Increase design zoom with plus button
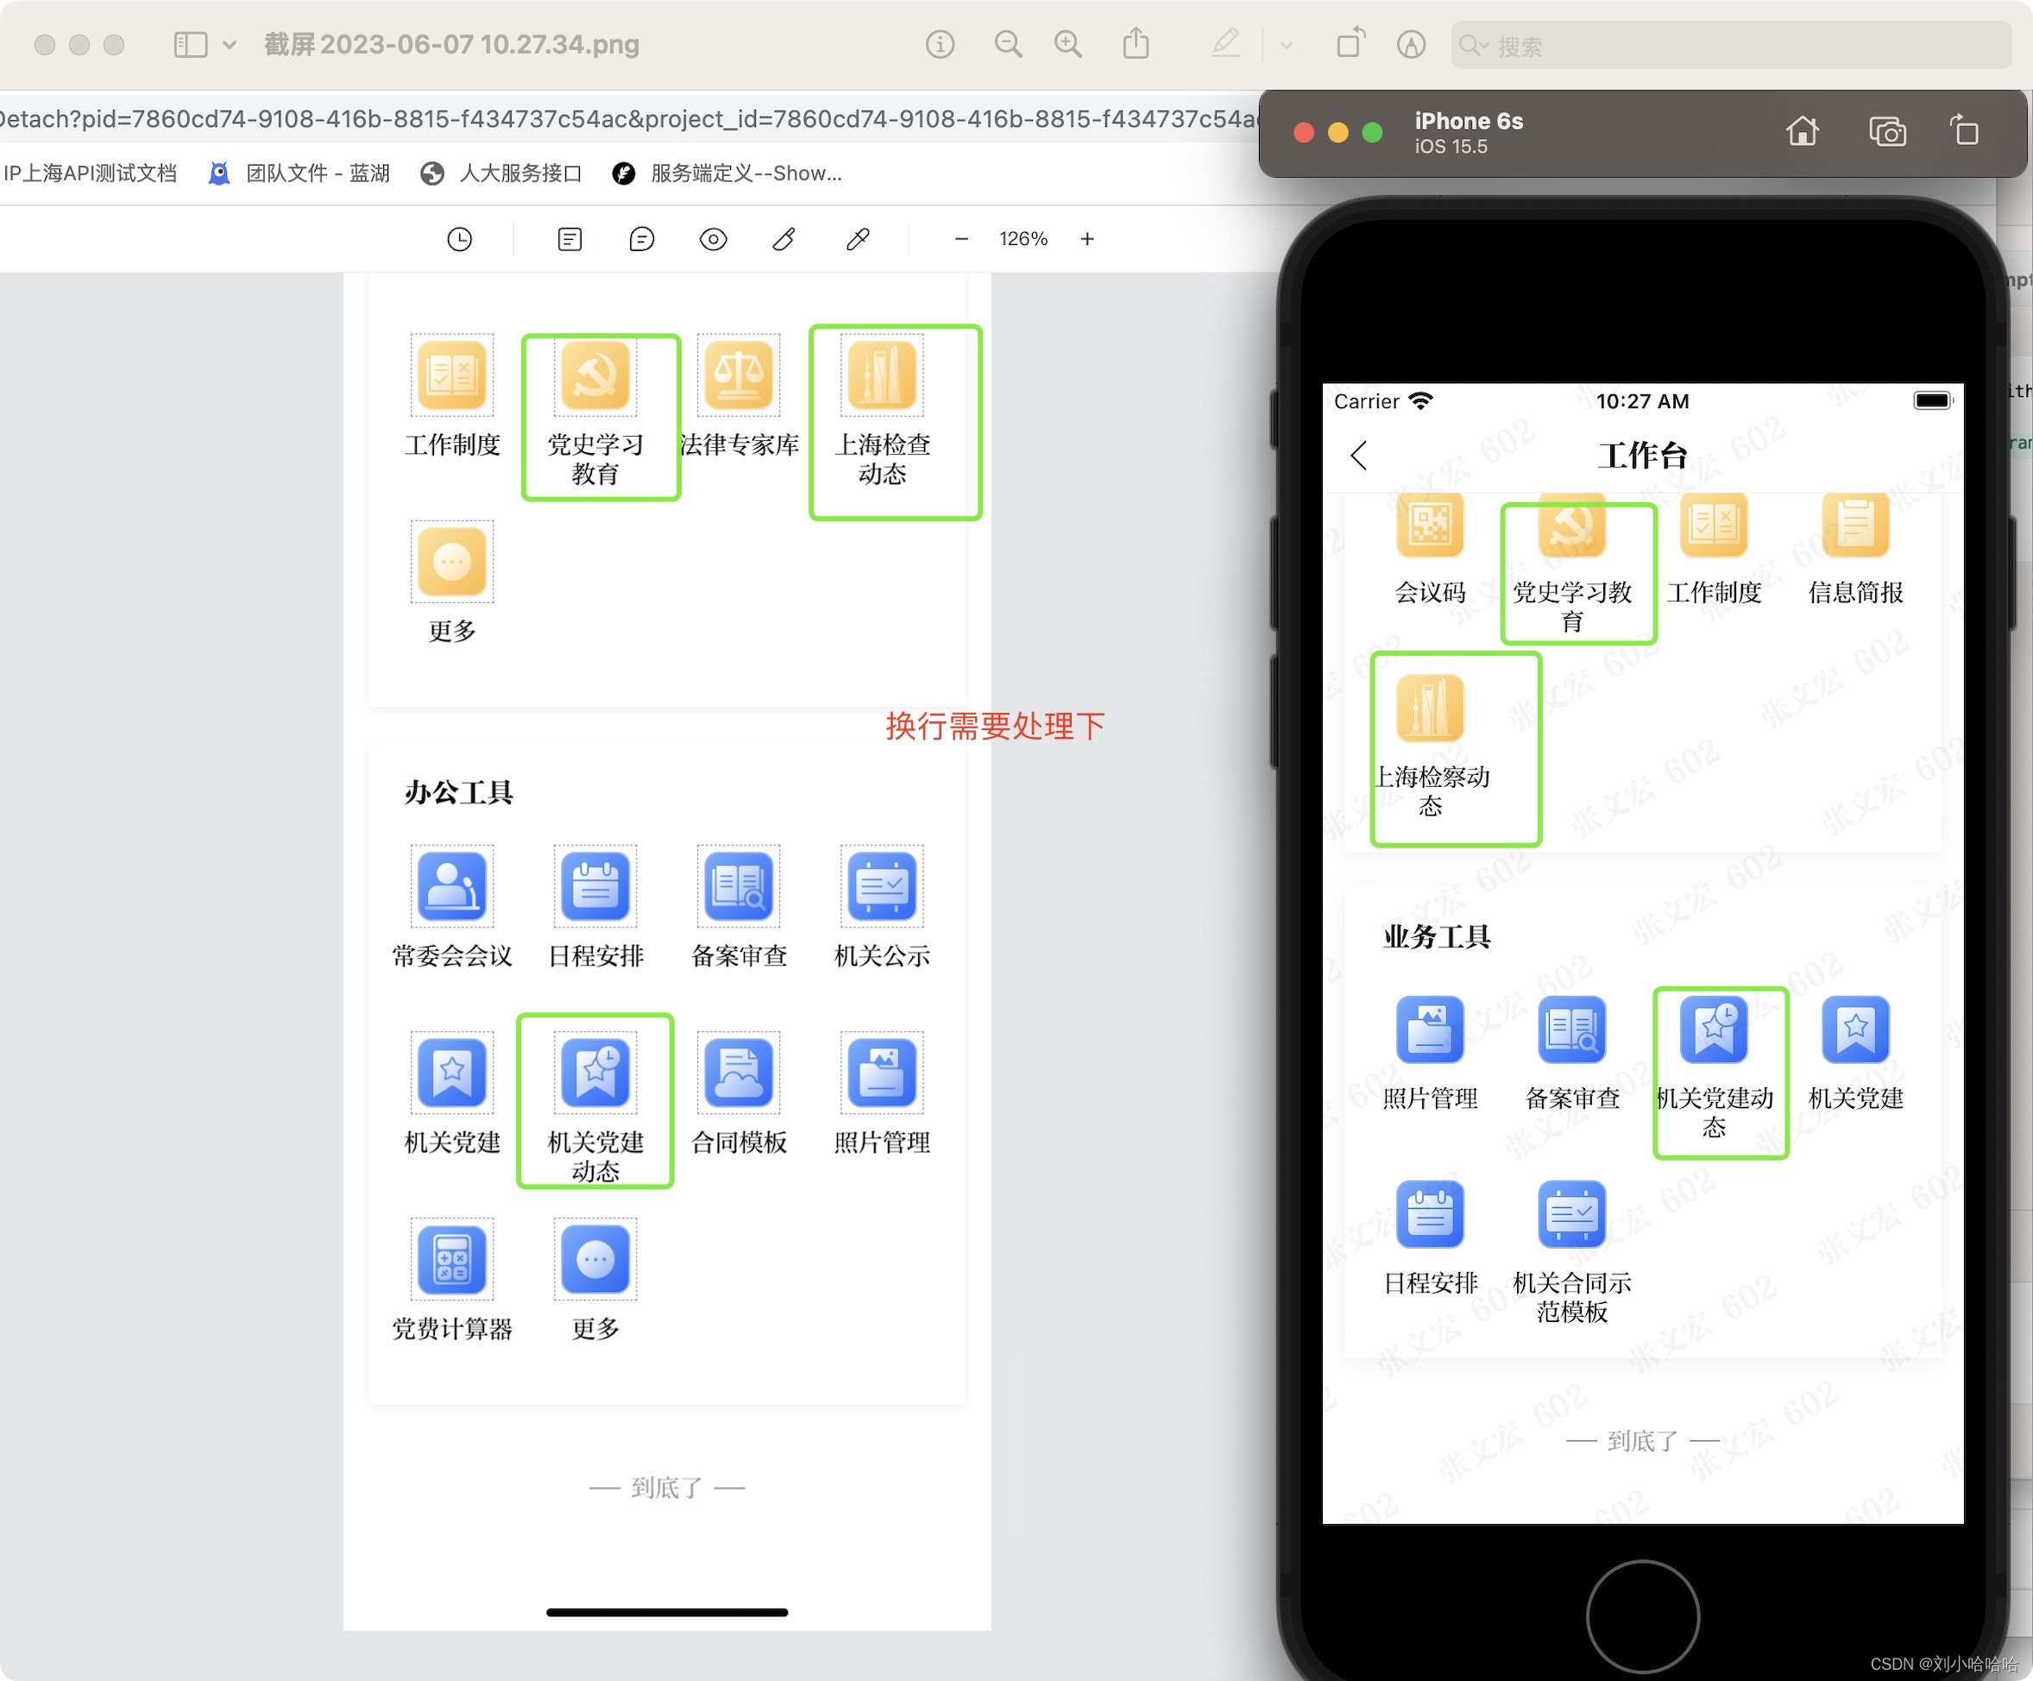Screen dimensions: 2033x1681 (1087, 238)
